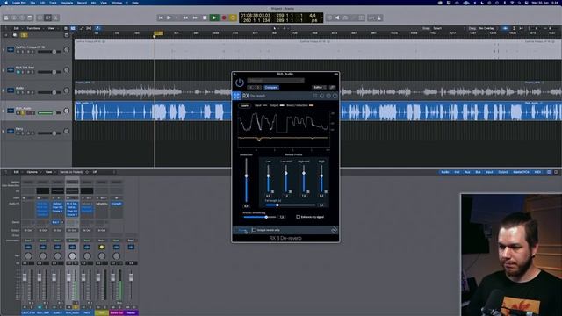Adjust the Low-mid reverb profile slider
Screen dimensions: 562x316
[286, 174]
